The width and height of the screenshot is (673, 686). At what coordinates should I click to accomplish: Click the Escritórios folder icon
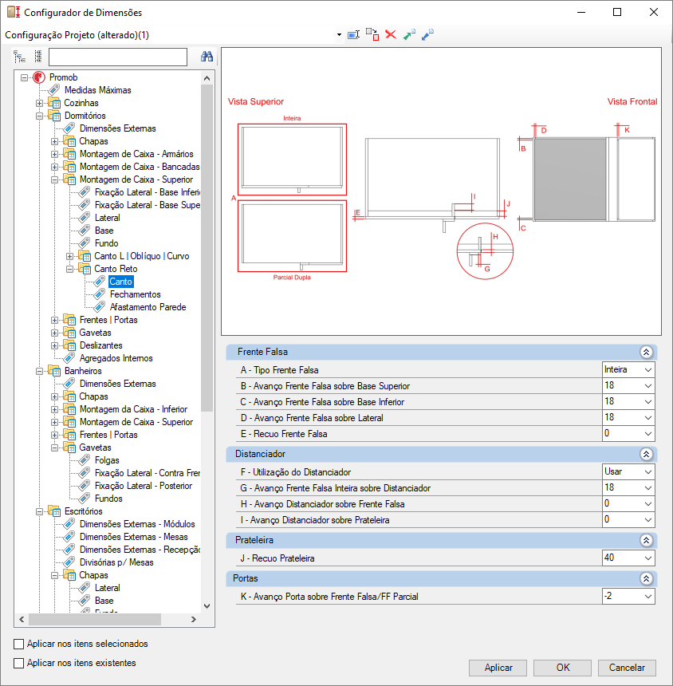point(54,511)
